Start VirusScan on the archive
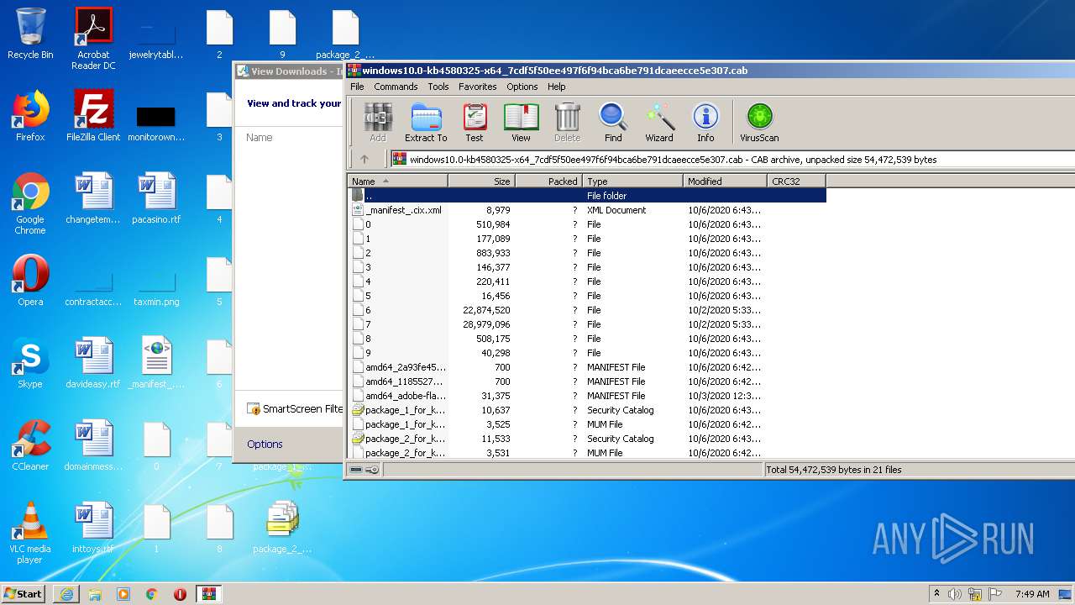This screenshot has width=1075, height=605. click(759, 123)
